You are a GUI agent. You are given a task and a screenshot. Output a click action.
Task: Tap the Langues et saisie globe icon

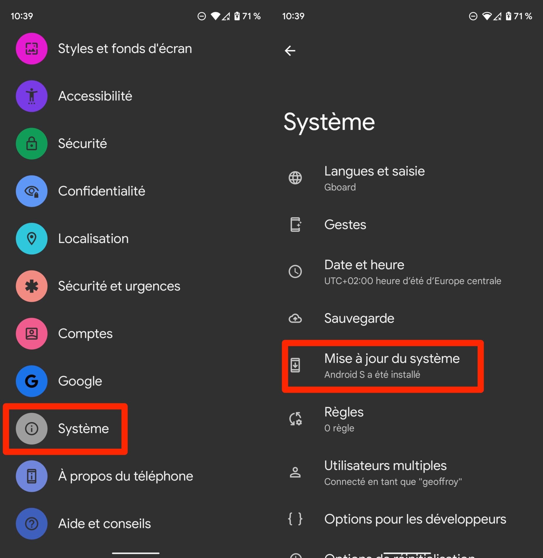[x=295, y=178]
